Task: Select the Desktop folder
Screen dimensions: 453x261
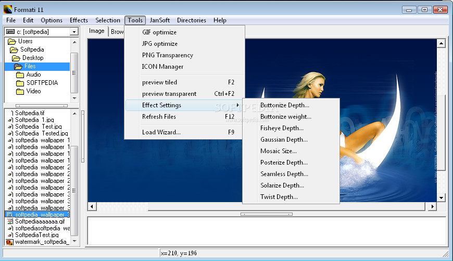Action: pos(33,58)
